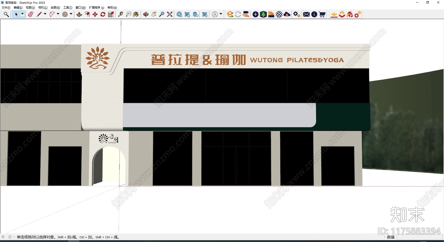The image size is (444, 242).
Task: Click the red download tray icon
Action: click(334, 14)
